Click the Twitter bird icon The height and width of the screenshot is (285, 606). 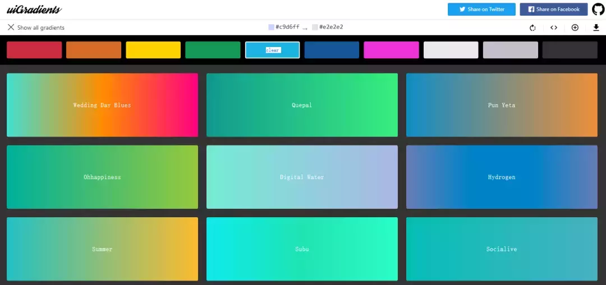click(462, 10)
